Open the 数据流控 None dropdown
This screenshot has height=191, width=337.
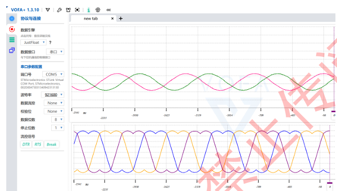pos(54,103)
